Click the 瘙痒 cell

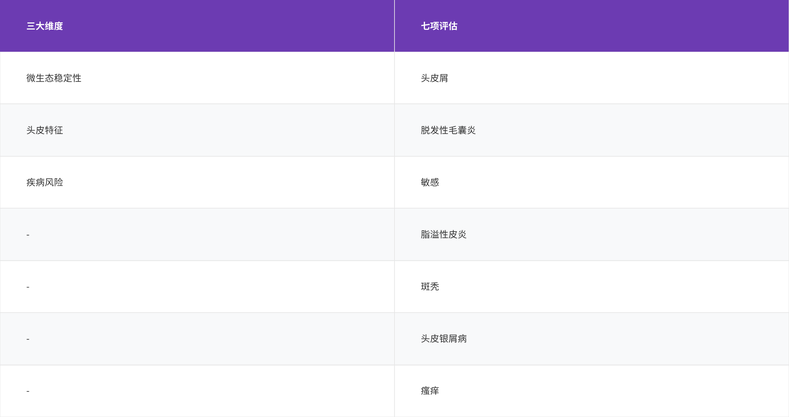(430, 391)
